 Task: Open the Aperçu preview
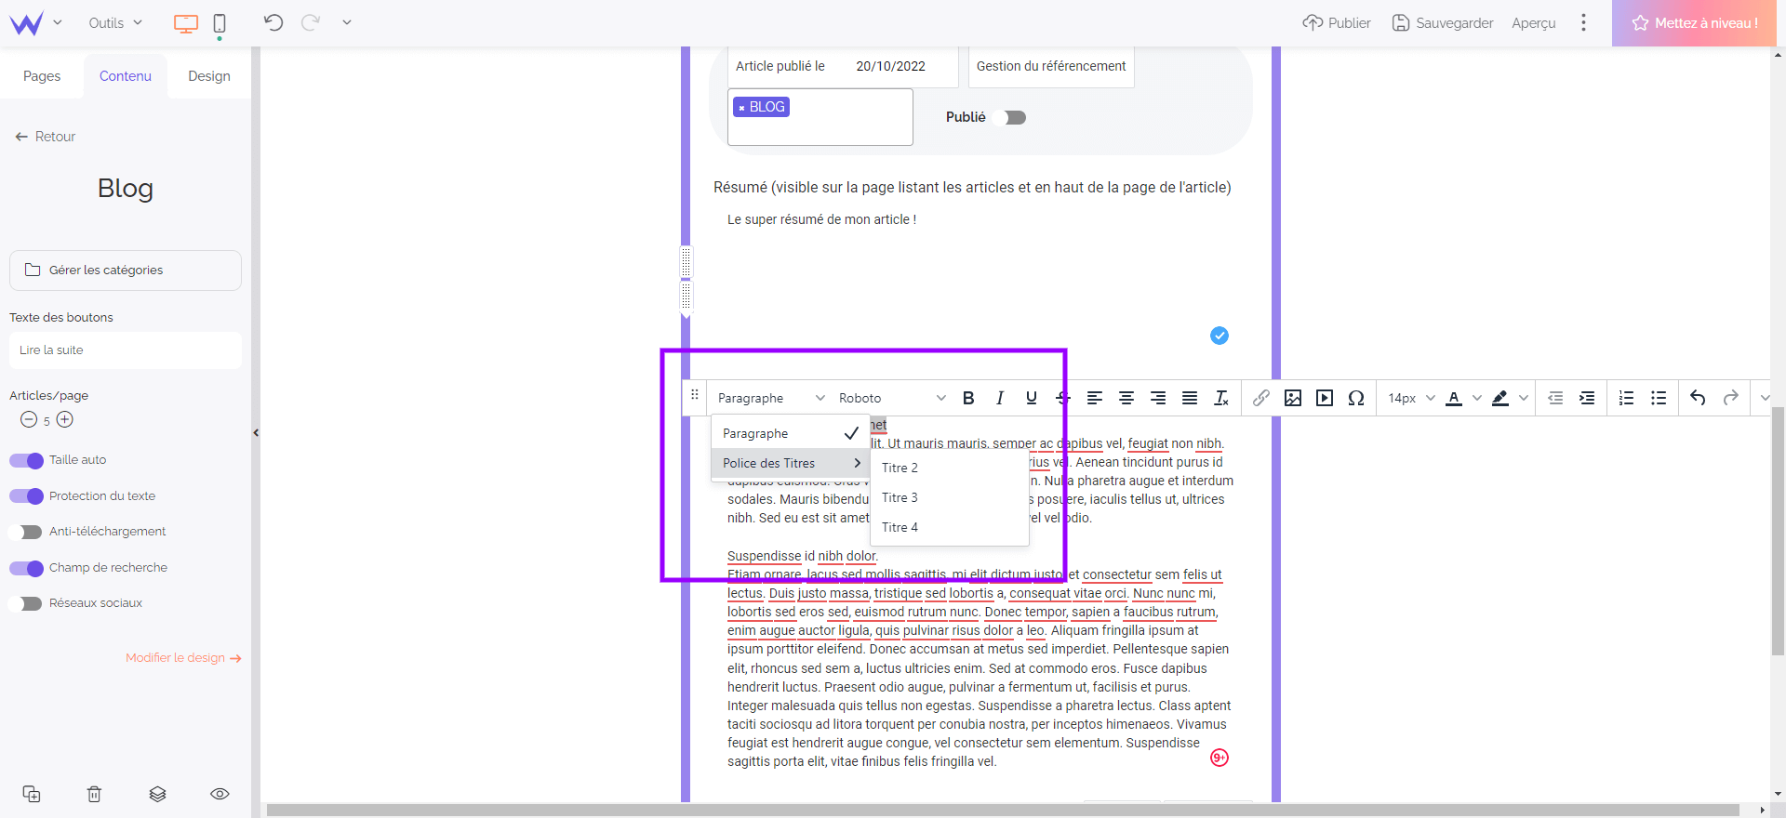[x=1534, y=22]
